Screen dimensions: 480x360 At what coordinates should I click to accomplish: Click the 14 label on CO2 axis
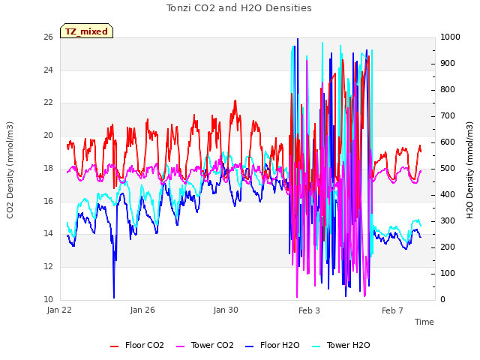click(x=48, y=234)
